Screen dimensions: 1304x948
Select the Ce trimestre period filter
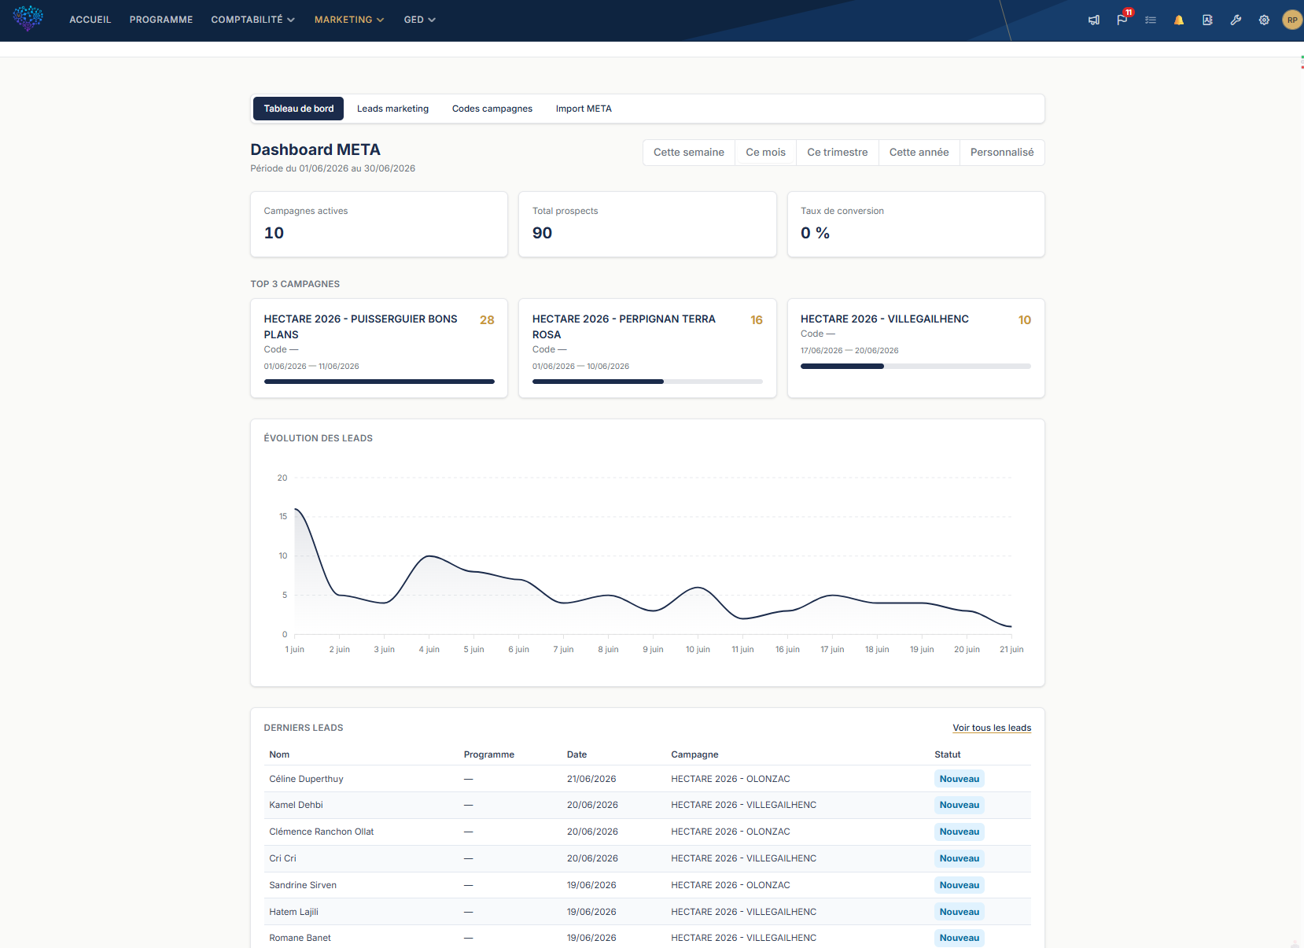838,153
